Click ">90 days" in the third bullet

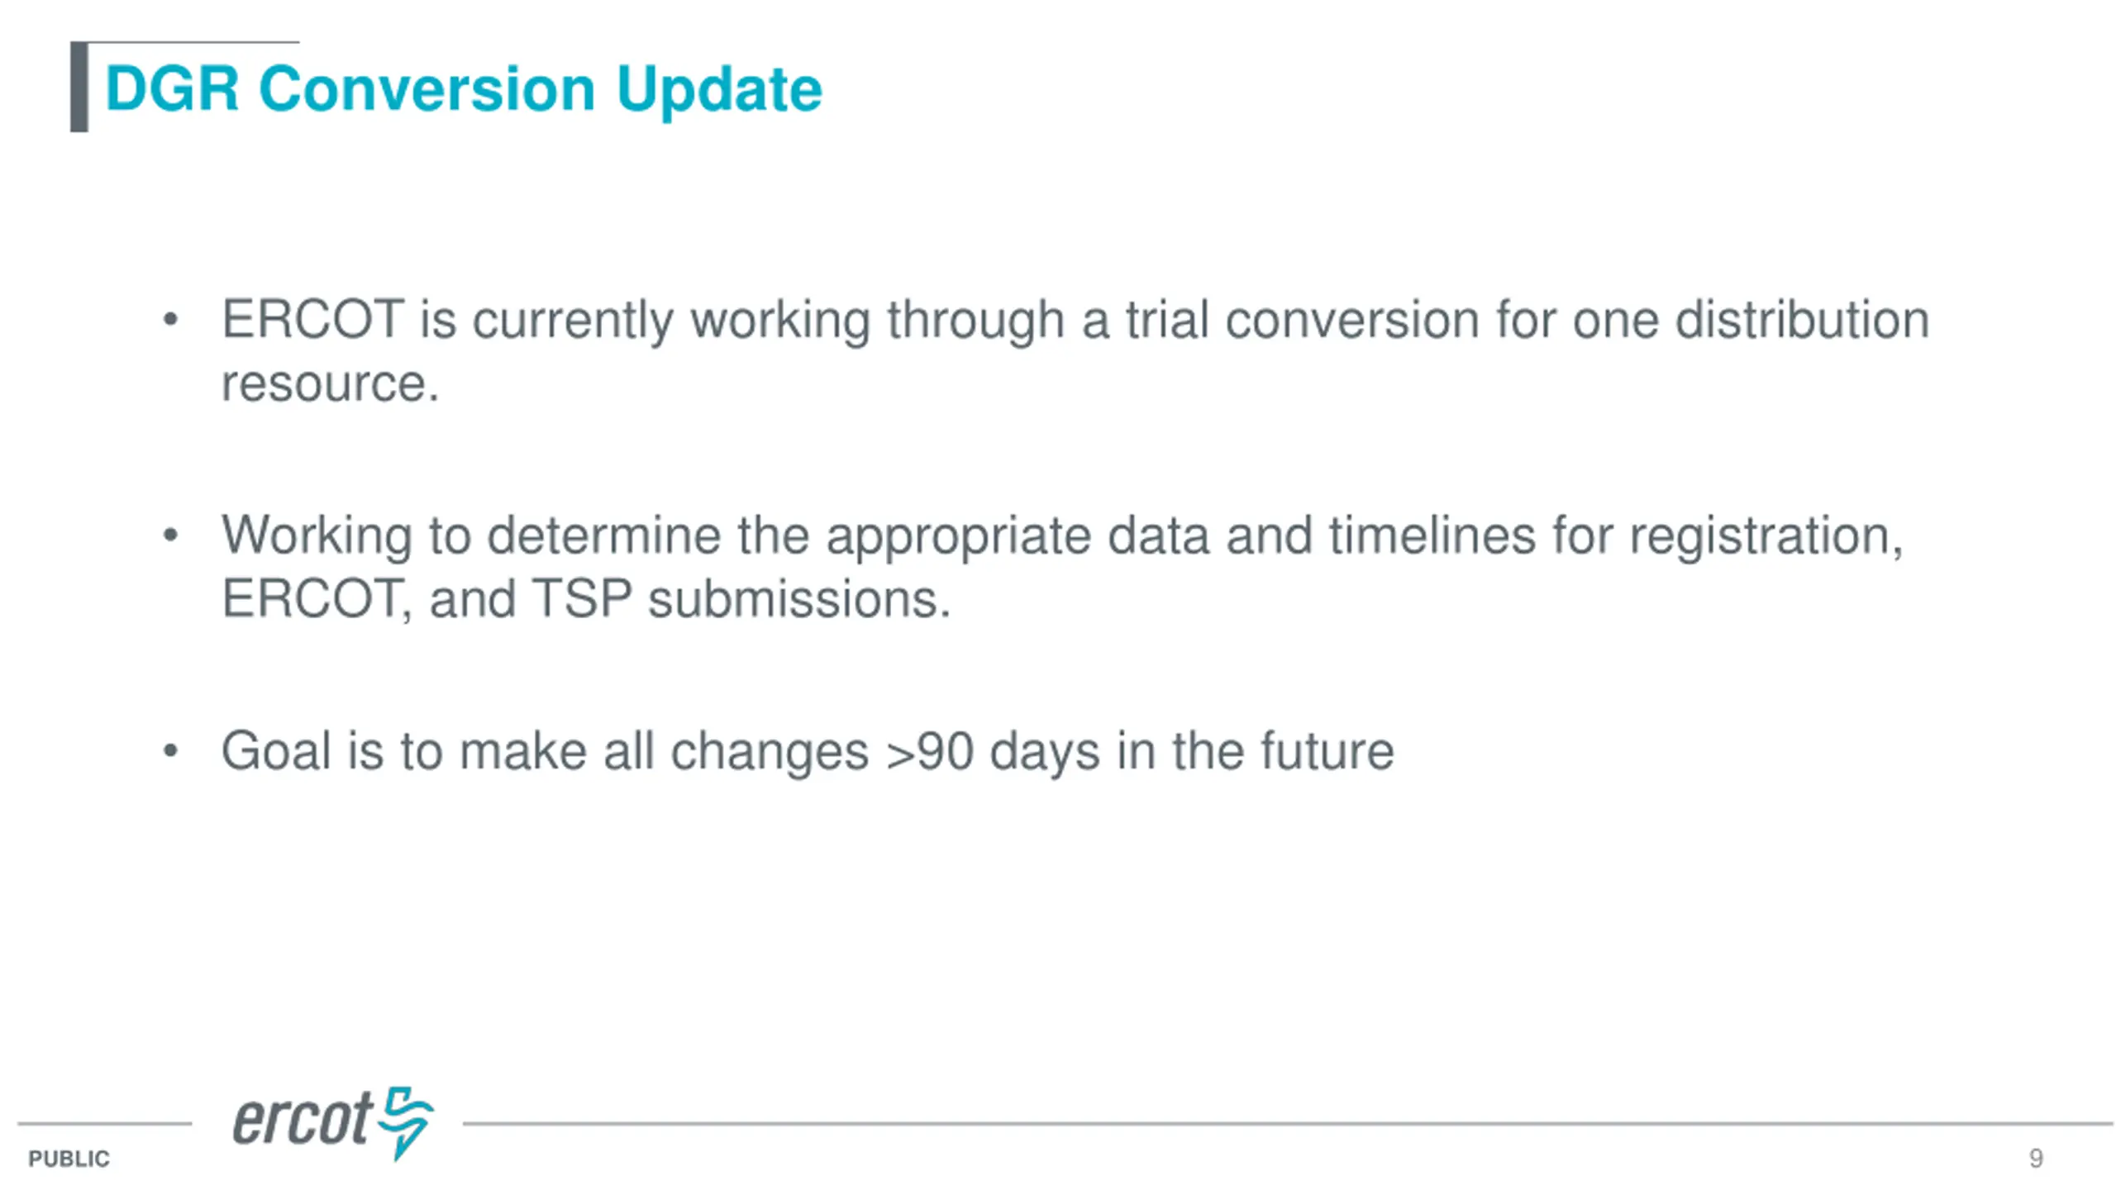pyautogui.click(x=993, y=751)
